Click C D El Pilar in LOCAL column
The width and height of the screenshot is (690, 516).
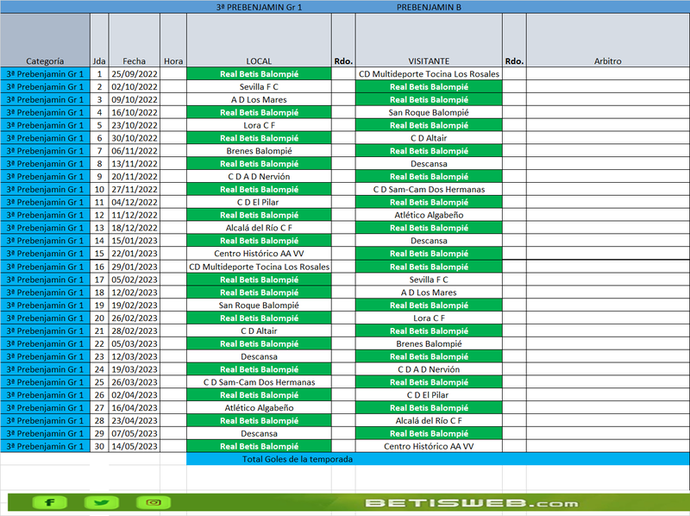[260, 202]
